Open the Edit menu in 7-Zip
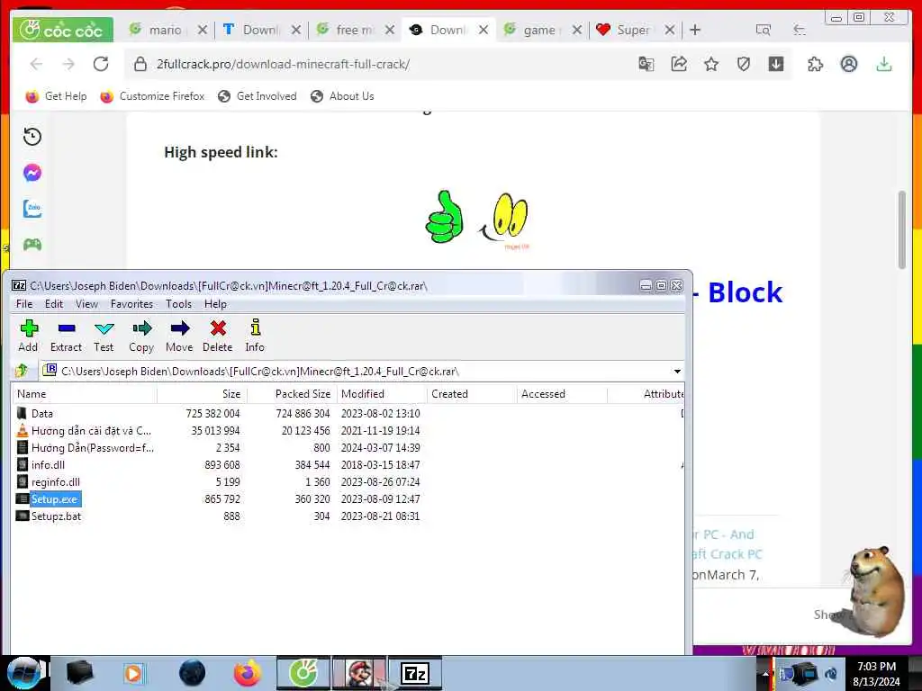Viewport: 922px width, 691px height. point(53,304)
